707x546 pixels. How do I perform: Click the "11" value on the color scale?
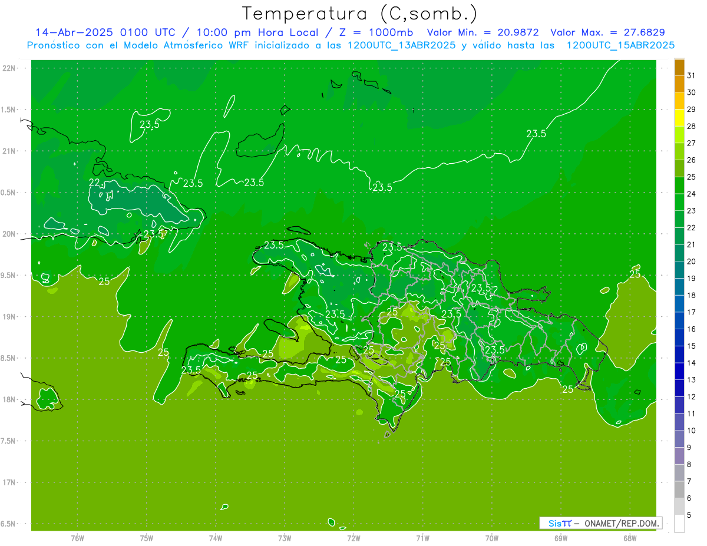pos(692,413)
